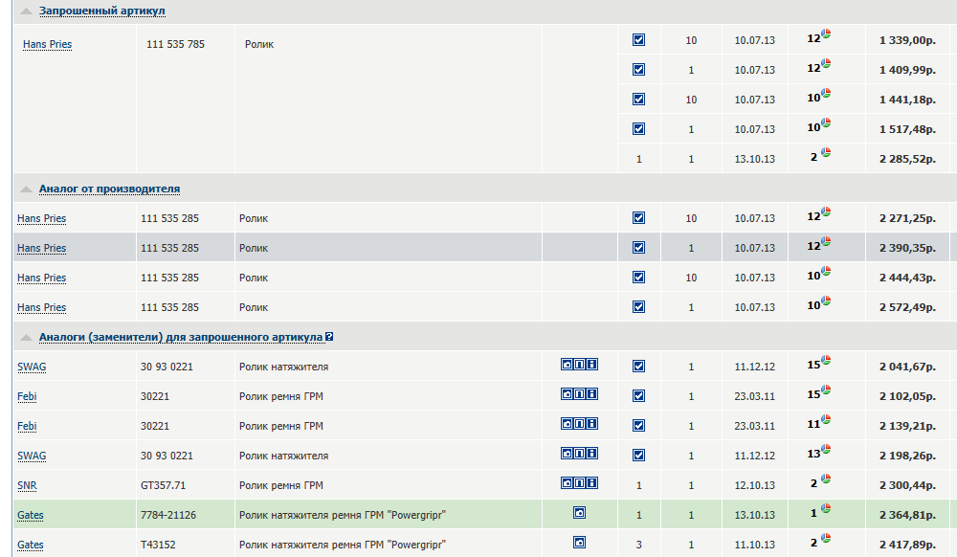Click pie chart icon in 2 417,89р. row
Viewport: 957px width, 557px height.
point(826,538)
